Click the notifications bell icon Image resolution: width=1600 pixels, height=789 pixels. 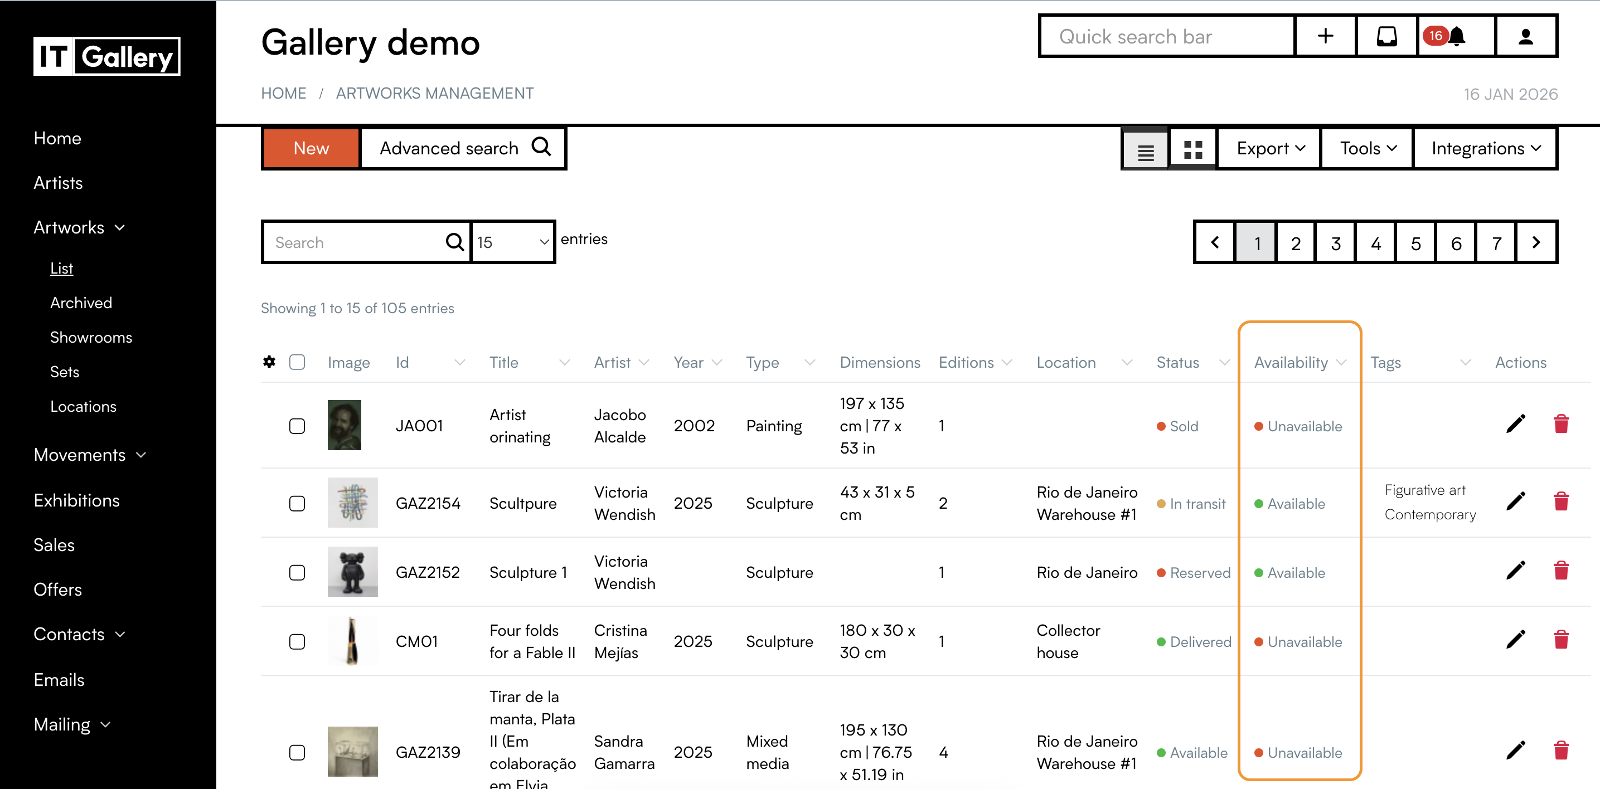[1457, 37]
